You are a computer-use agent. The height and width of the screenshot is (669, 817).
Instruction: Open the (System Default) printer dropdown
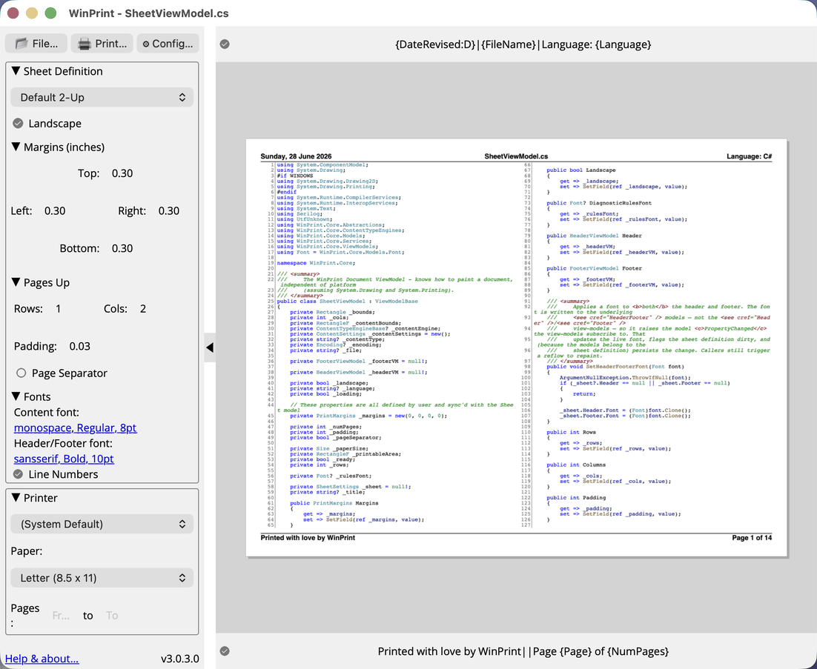tap(102, 525)
